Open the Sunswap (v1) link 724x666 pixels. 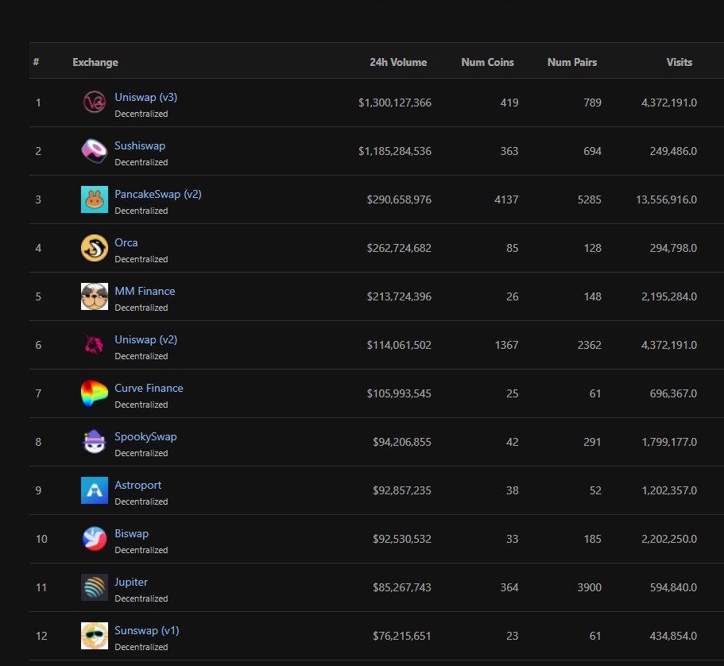tap(147, 630)
